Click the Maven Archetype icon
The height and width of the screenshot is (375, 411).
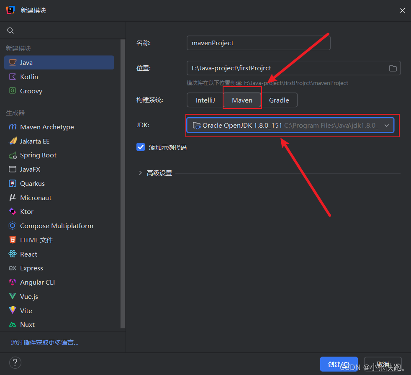(x=13, y=127)
